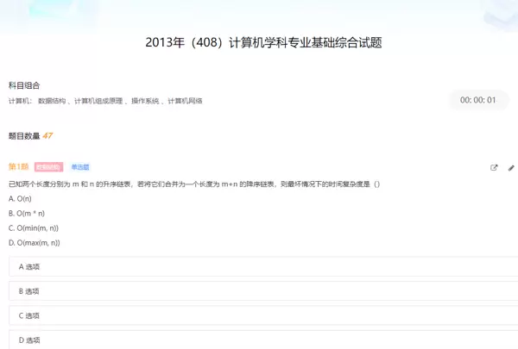The height and width of the screenshot is (349, 518).
Task: Open the external link icon for question 1
Action: coord(494,168)
